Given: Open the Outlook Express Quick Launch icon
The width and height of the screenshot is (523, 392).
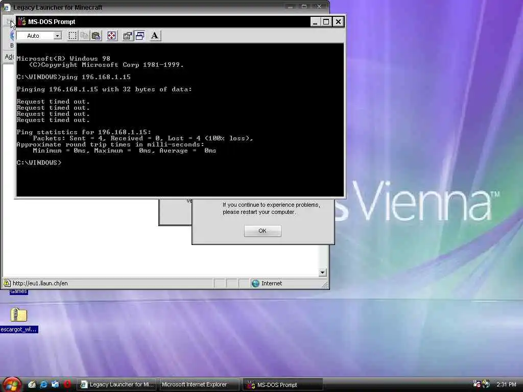Looking at the screenshot, I should [55, 384].
